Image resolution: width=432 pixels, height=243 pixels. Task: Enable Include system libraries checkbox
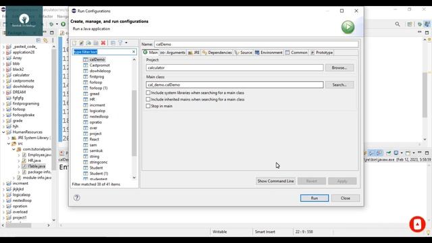148,93
